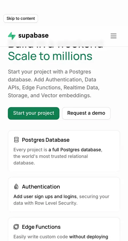The width and height of the screenshot is (128, 241).
Task: Click the Supabase lightning bolt logo
Action: coord(12,36)
